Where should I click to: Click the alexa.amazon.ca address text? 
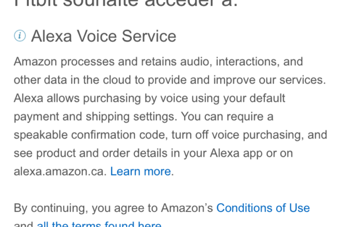60,172
